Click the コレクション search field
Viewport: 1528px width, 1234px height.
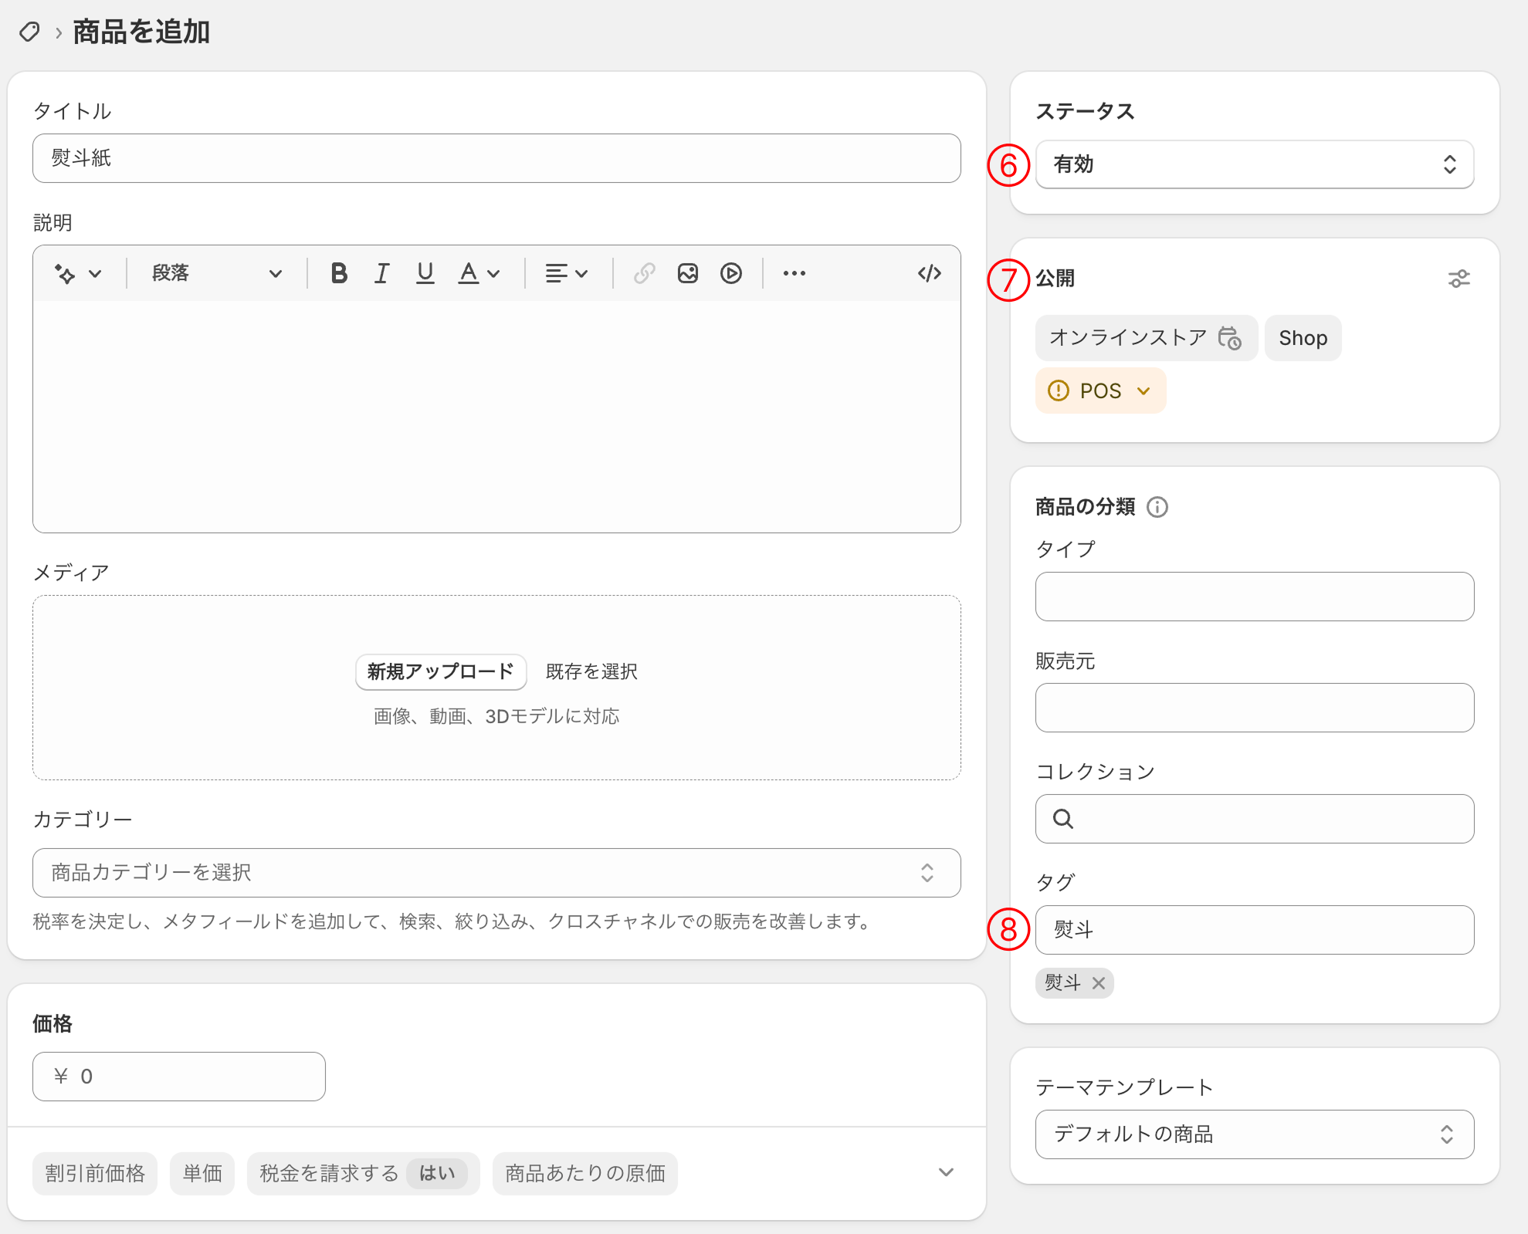1254,819
